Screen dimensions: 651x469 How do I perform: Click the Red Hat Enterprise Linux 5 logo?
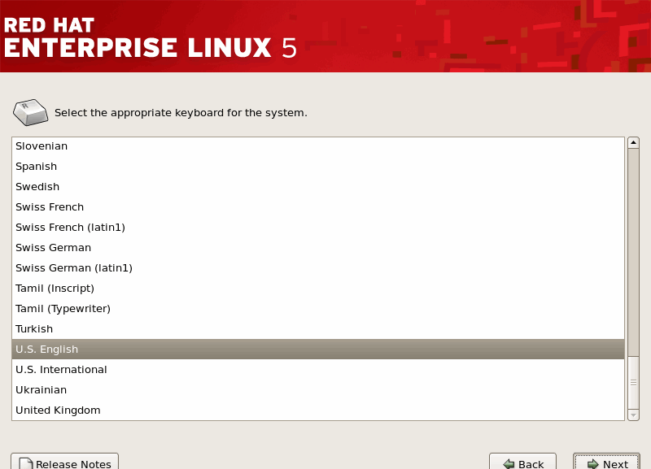(x=151, y=37)
